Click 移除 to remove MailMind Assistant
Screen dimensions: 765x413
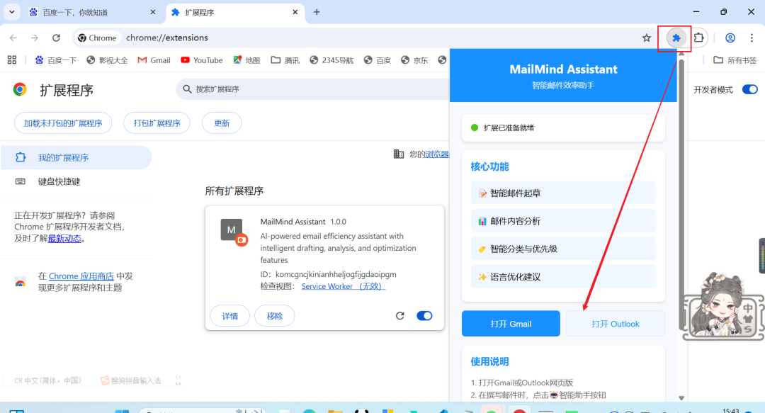(x=275, y=316)
